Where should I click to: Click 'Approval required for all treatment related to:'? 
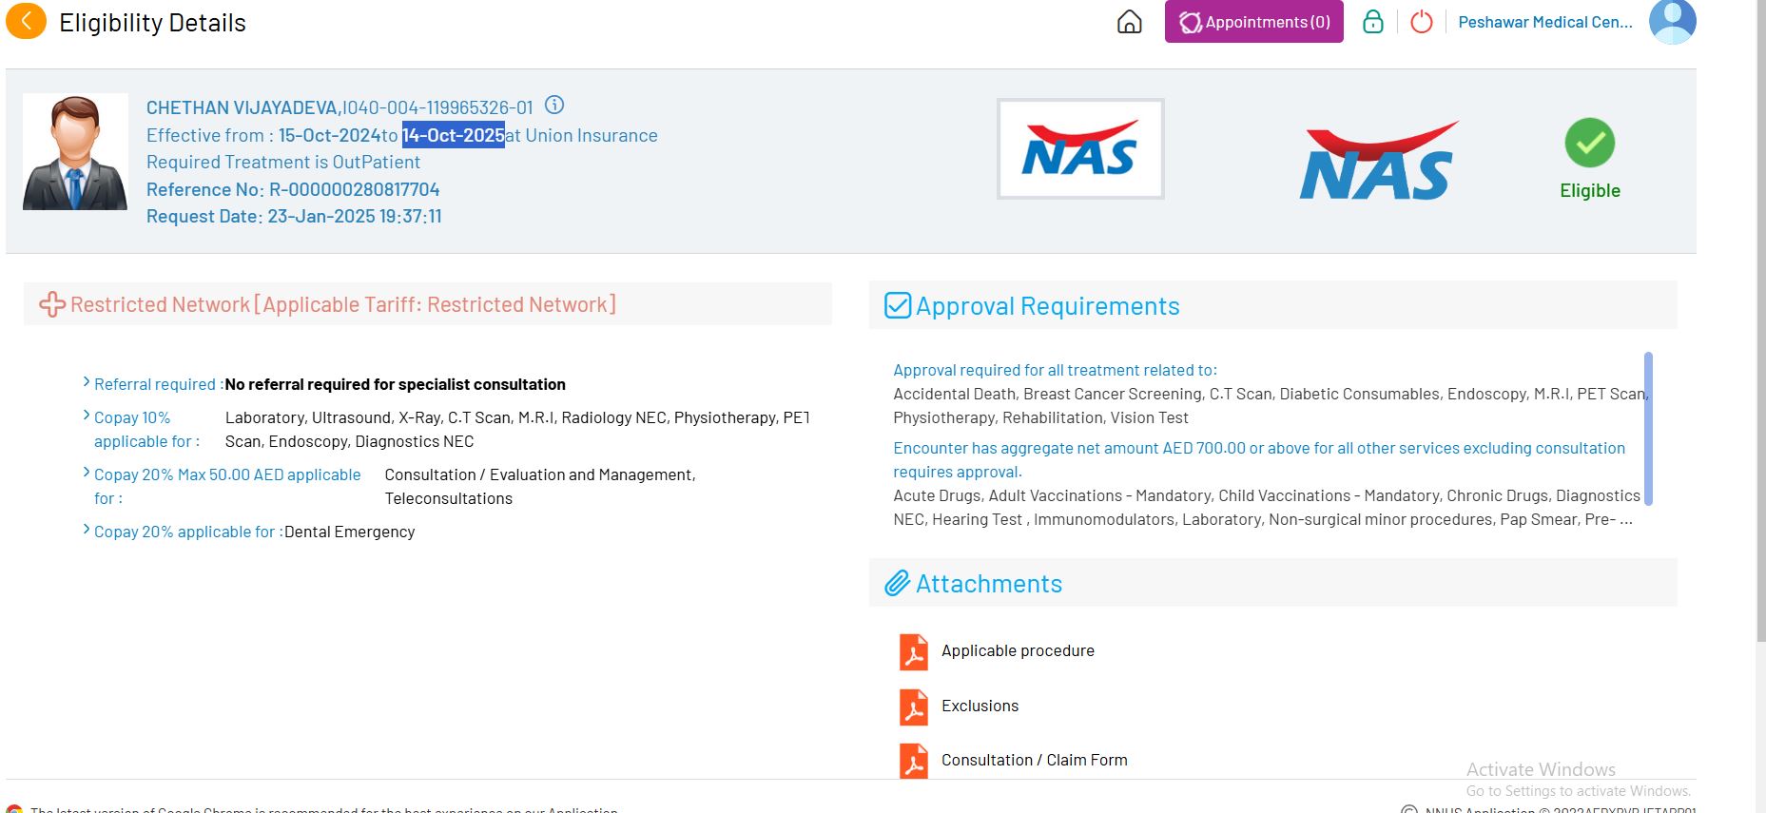[x=1055, y=370]
